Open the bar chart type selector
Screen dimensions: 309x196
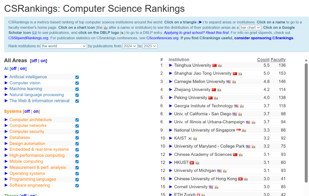(x=250, y=28)
